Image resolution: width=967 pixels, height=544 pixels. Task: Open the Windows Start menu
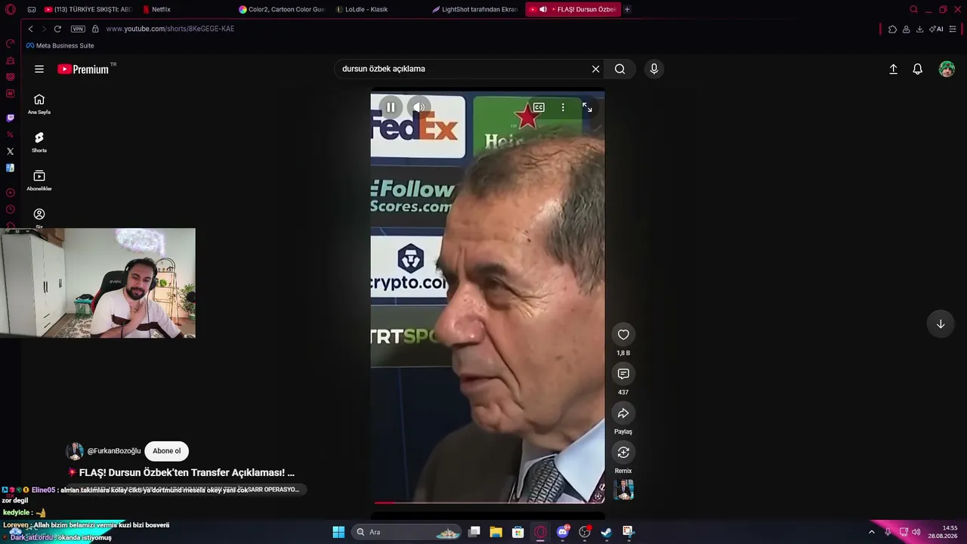(x=338, y=532)
